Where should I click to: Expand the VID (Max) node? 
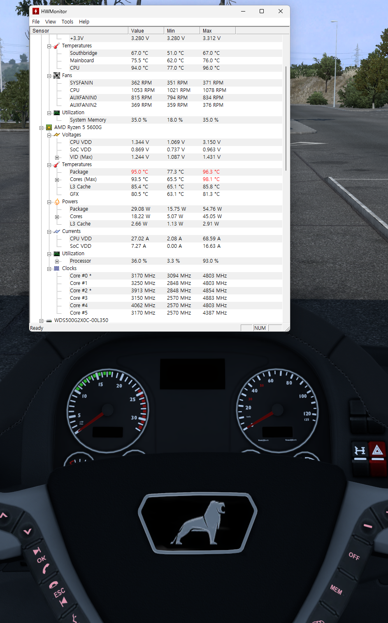coord(57,158)
